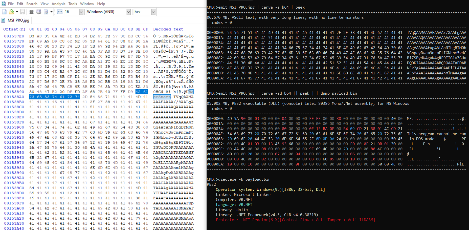This screenshot has width=469, height=230.
Task: Click offset row 001538A0
Action: coord(14,97)
